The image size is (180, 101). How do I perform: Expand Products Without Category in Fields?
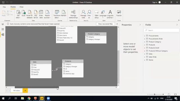[x=145, y=51]
